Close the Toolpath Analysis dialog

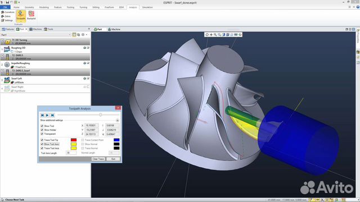tap(118, 108)
